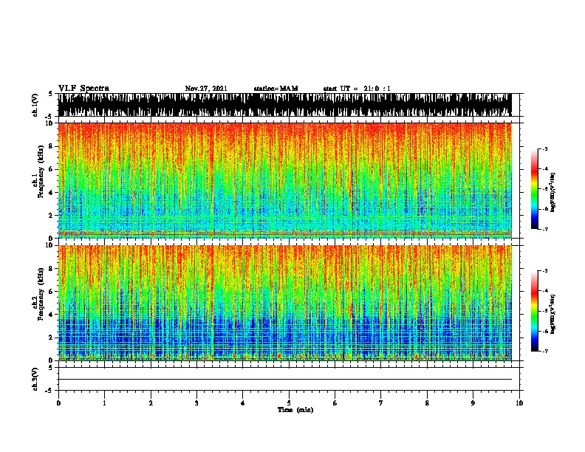
Task: Click time axis tick label "9"
Action: (x=473, y=403)
